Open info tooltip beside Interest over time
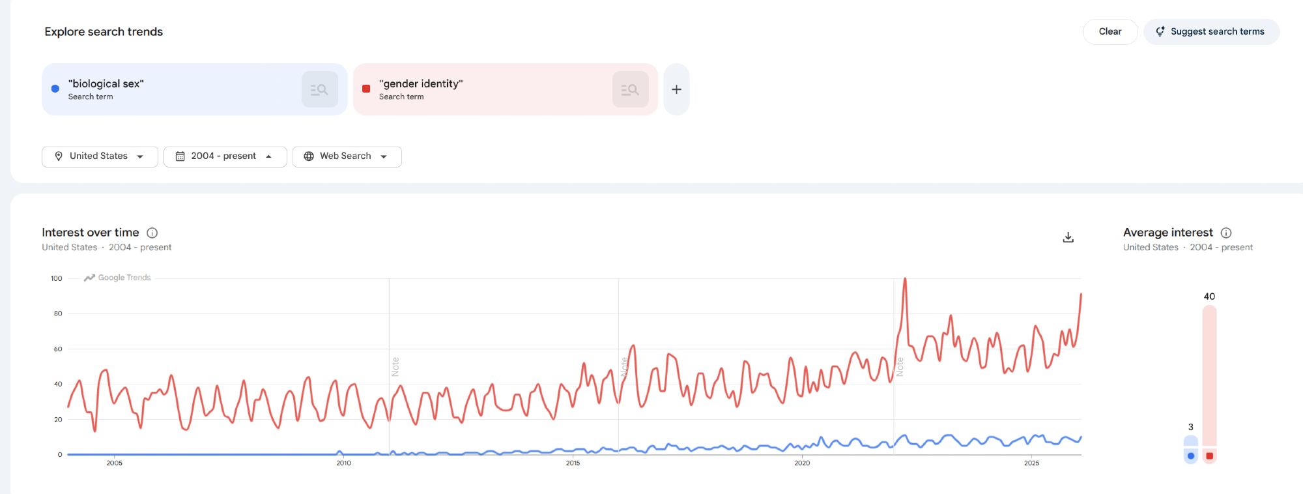 (x=152, y=233)
